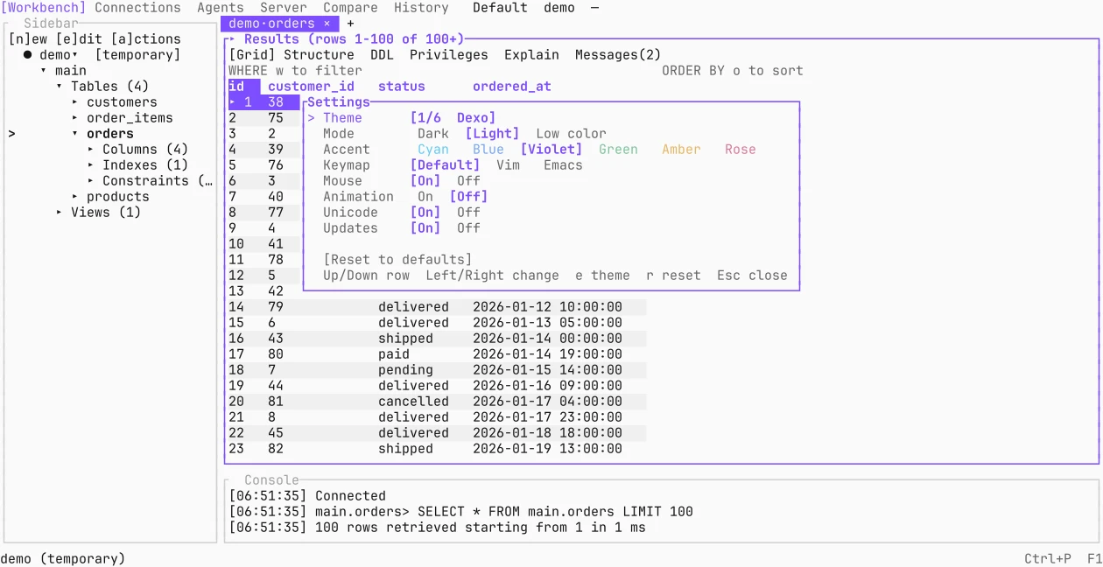Turn Updates setting Off

pos(468,228)
